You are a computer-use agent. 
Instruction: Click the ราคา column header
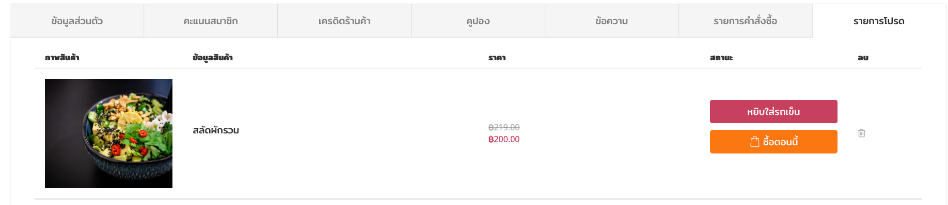click(497, 58)
